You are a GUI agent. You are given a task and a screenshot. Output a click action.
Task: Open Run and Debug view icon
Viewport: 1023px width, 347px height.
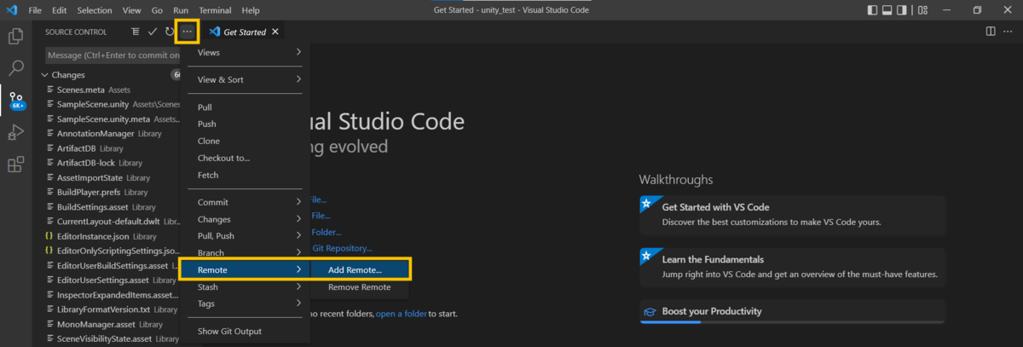[x=15, y=132]
